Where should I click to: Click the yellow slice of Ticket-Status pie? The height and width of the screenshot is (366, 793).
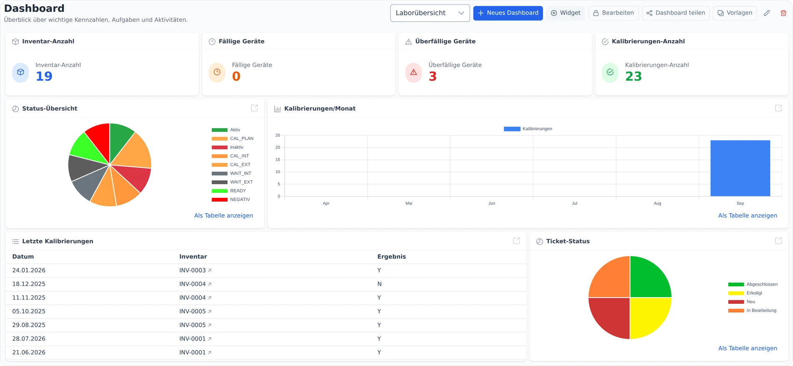click(x=647, y=315)
